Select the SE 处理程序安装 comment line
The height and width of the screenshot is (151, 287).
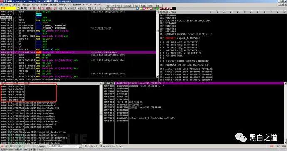101,28
